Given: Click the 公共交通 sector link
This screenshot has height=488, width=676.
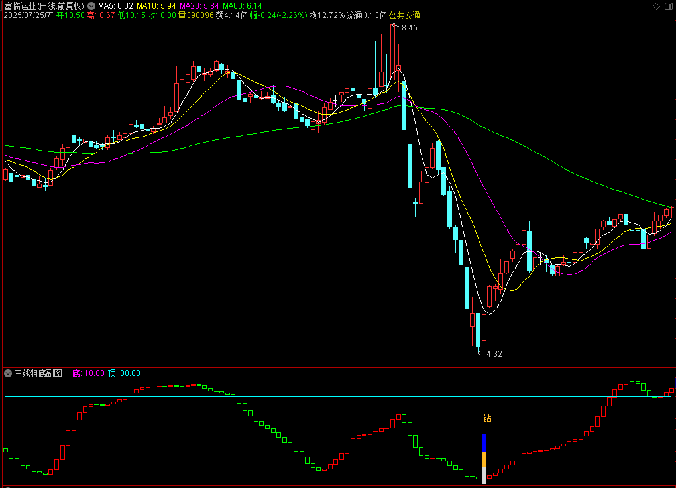Looking at the screenshot, I should coord(404,15).
